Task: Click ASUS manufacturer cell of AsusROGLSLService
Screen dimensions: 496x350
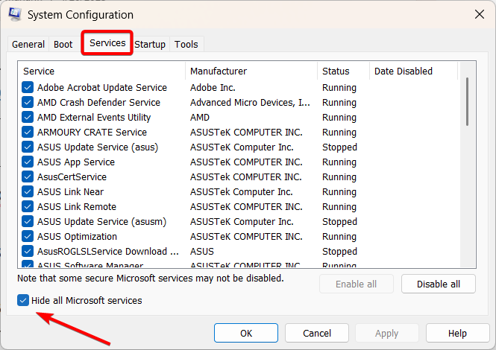Action: click(202, 251)
